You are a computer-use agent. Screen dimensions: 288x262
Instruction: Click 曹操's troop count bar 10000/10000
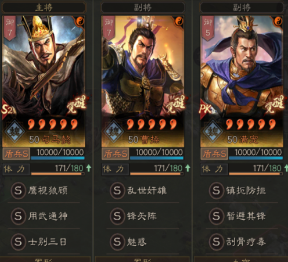157,154
